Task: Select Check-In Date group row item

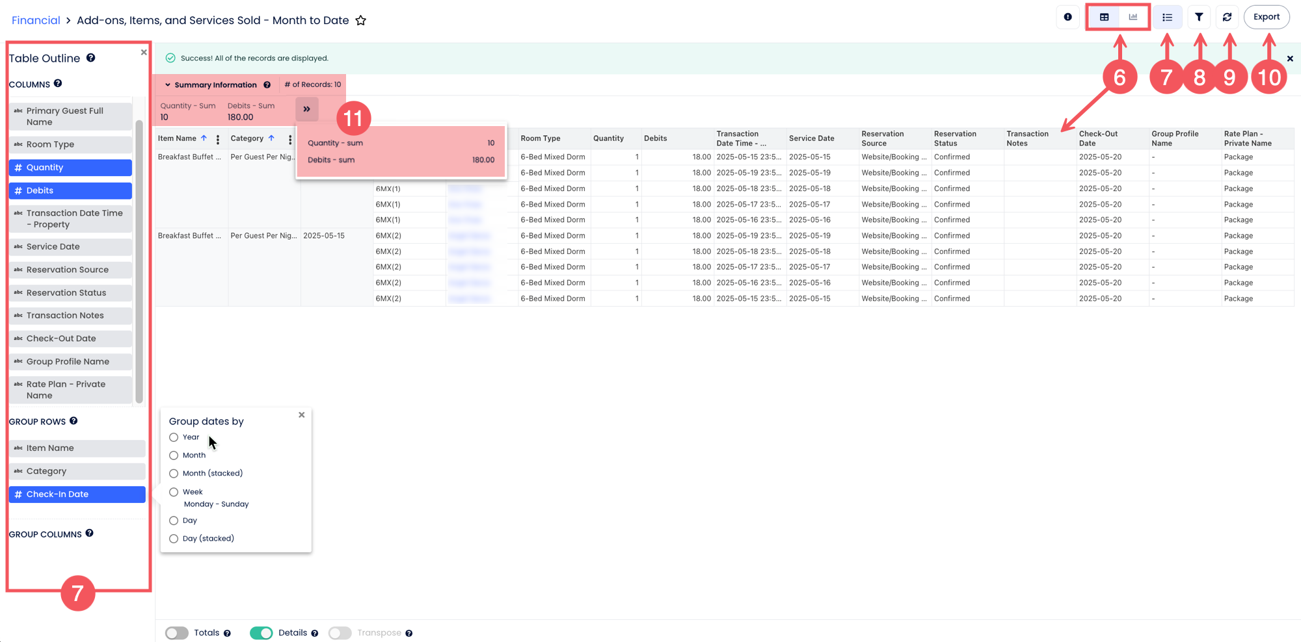Action: pyautogui.click(x=77, y=494)
